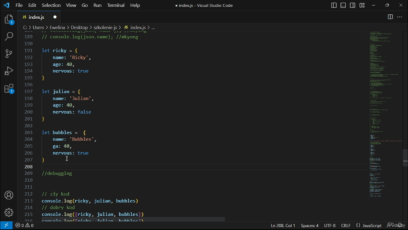Click '// console.log(json.name); //mkyong' line
408x230 pixels.
click(90, 37)
